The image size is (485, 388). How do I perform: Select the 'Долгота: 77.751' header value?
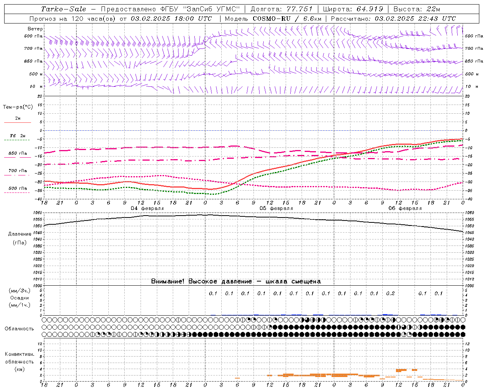coord(282,9)
